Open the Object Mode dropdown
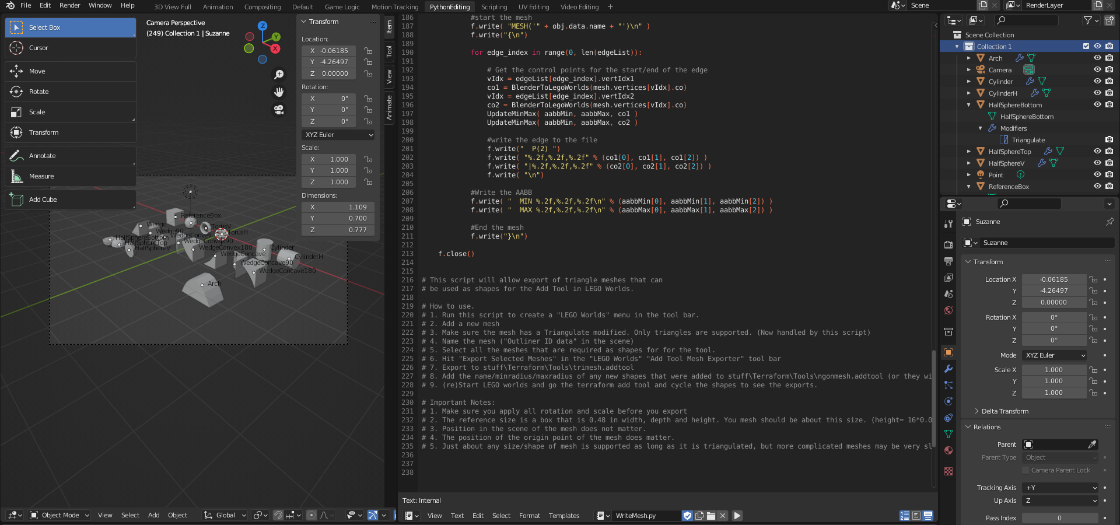Image resolution: width=1120 pixels, height=525 pixels. [60, 515]
